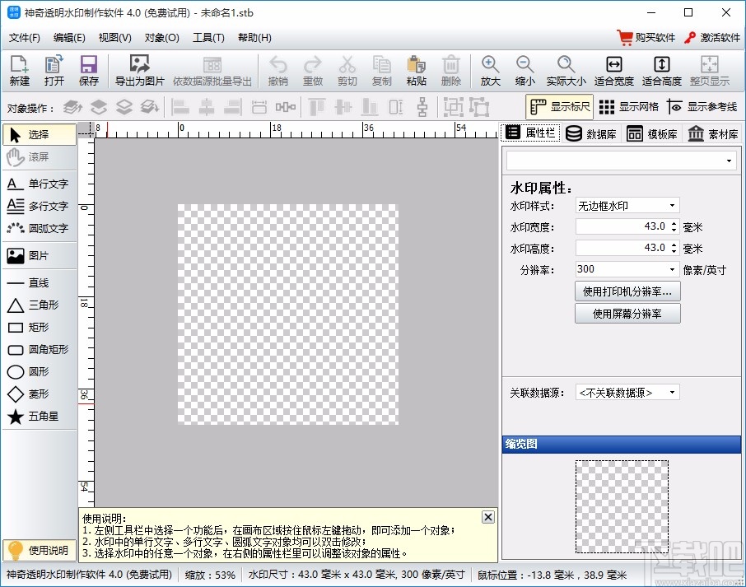Click the fit width (适合宽度) icon
Screen dimensions: 746x587
pyautogui.click(x=613, y=69)
